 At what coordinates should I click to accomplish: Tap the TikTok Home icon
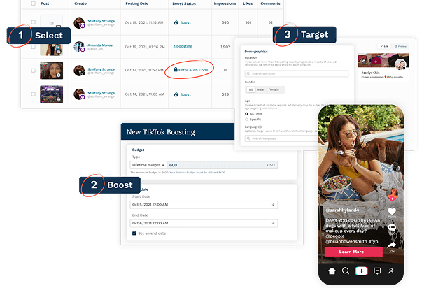point(332,271)
